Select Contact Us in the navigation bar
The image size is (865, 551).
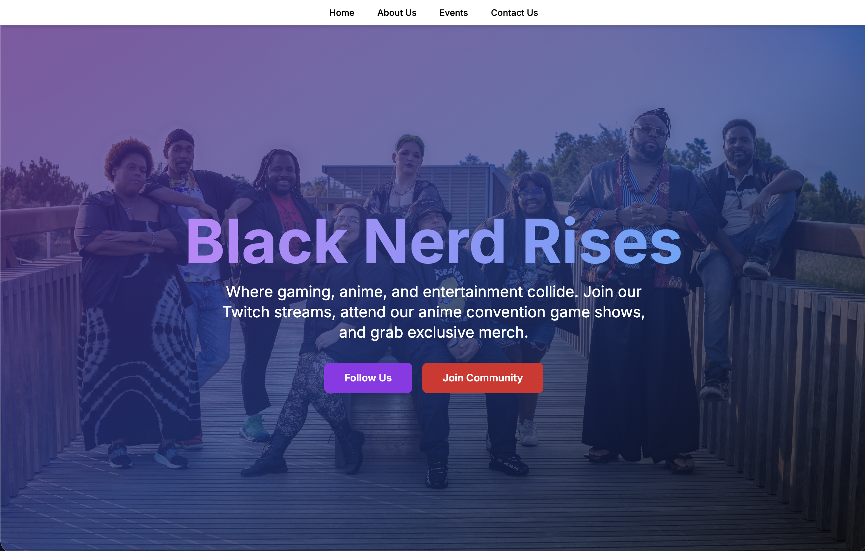[x=514, y=13]
